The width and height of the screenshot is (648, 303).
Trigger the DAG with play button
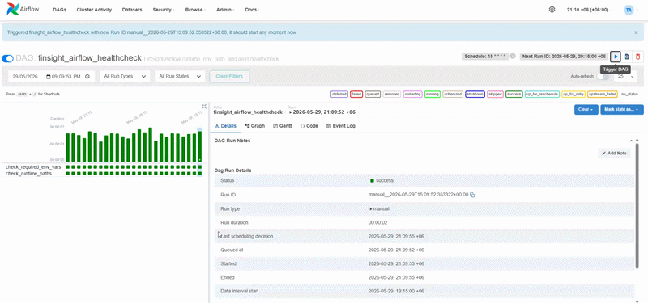(x=616, y=57)
